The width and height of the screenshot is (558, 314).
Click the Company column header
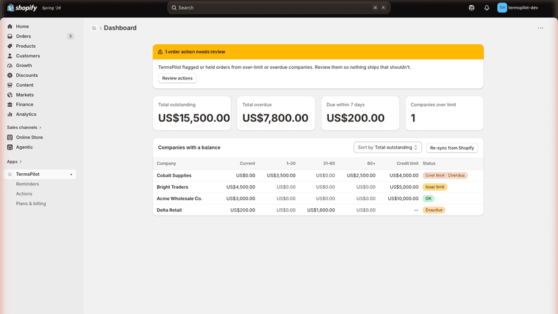[166, 164]
